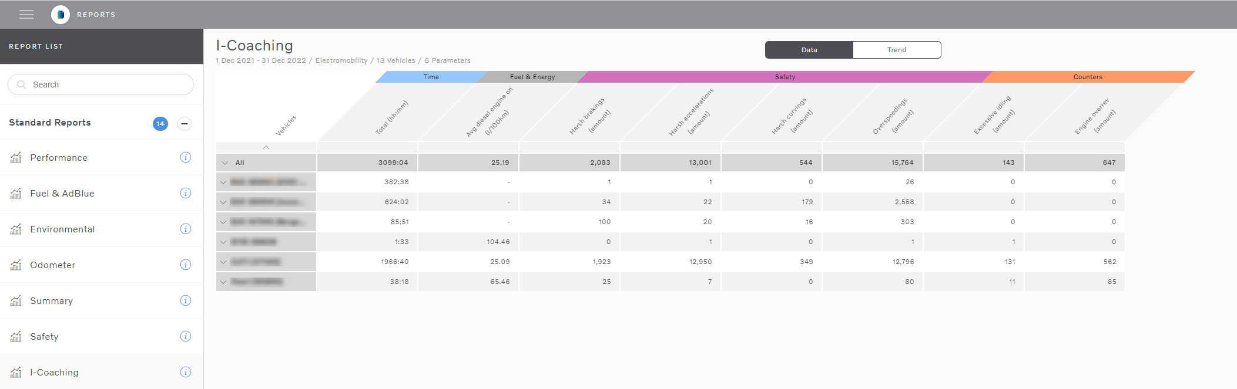Open the Environmental report
1237x389 pixels.
[x=102, y=229]
